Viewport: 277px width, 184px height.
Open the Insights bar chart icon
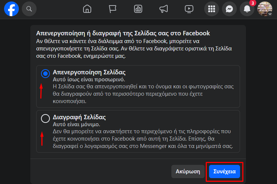coord(138,9)
